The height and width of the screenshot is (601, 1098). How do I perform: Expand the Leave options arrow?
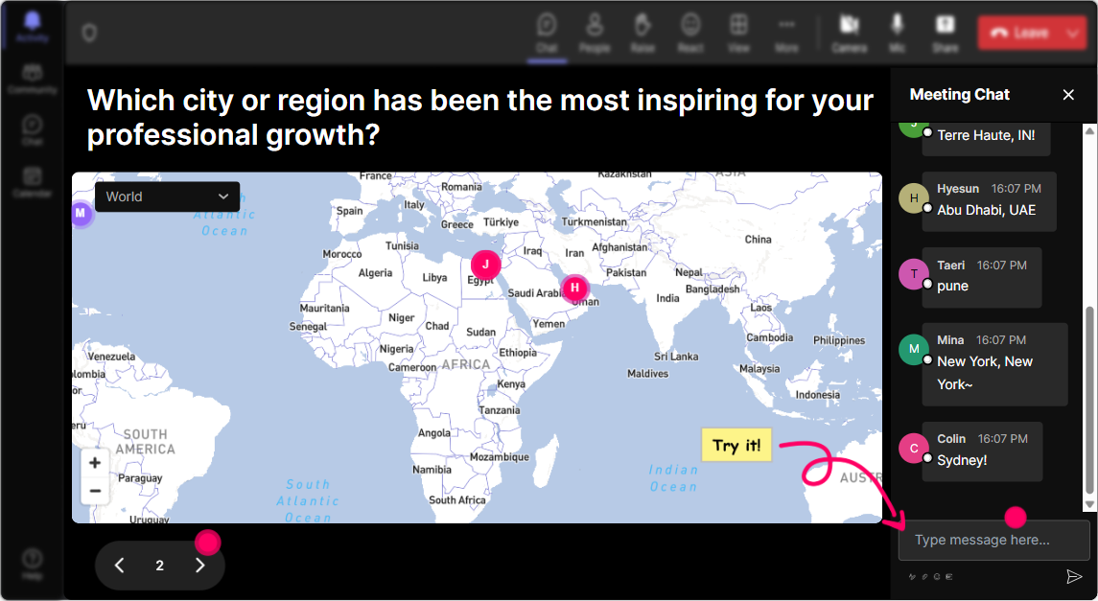tap(1074, 33)
